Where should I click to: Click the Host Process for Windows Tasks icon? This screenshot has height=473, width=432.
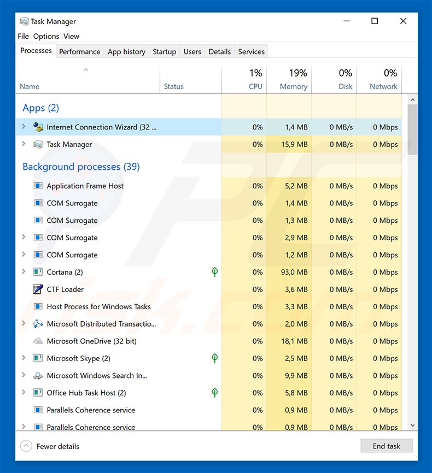[38, 306]
